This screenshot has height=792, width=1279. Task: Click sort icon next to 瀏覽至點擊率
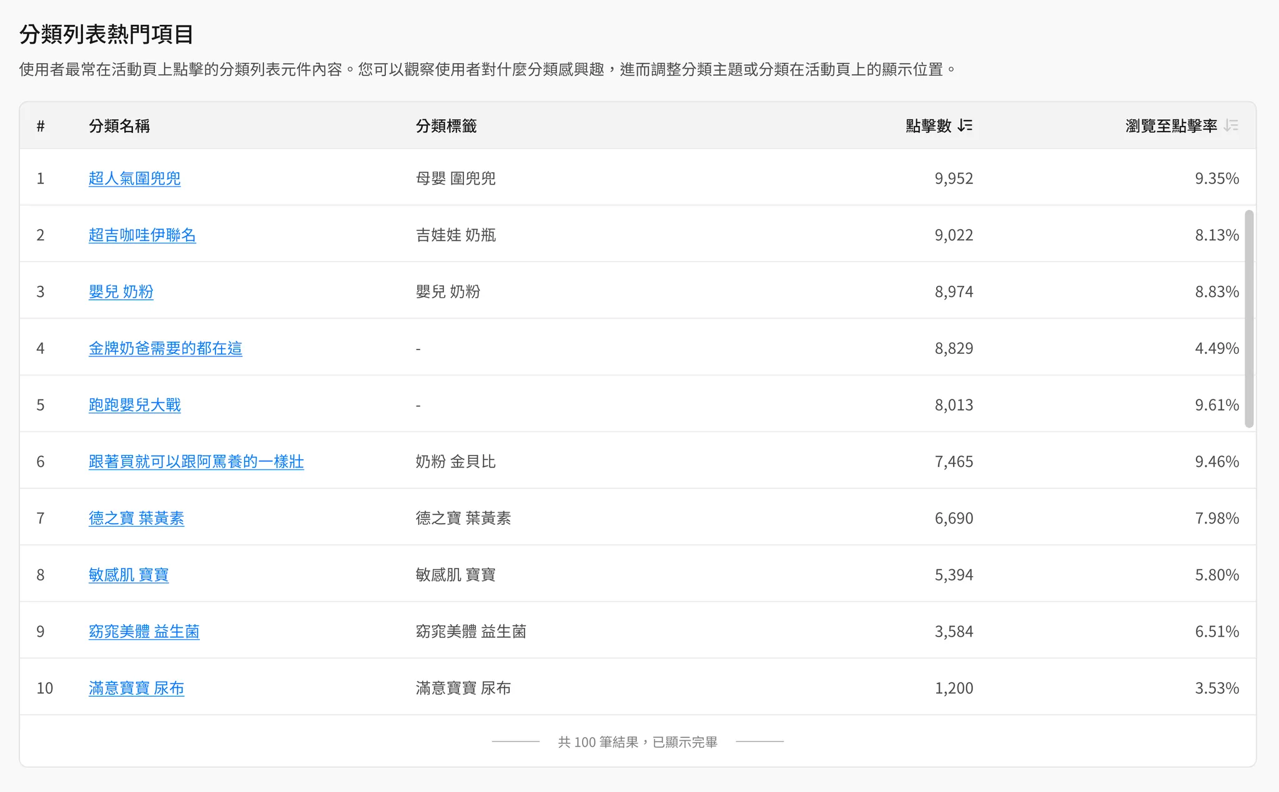1231,125
